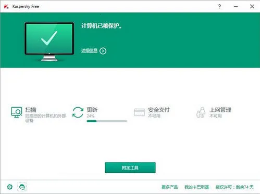Open the 详细信息 details link
This screenshot has height=194, width=260.
click(x=89, y=50)
